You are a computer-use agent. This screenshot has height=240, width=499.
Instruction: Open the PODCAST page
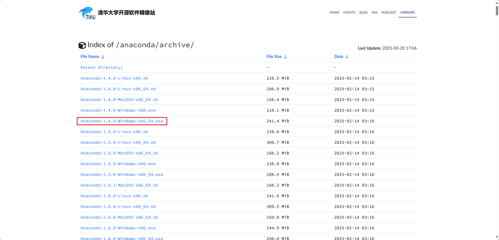(x=389, y=12)
